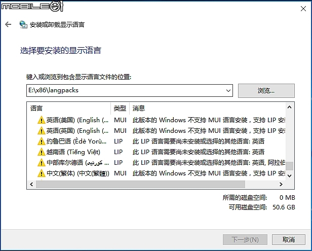Screen dimensions: 312x251
Task: Click the horizontal scrollbar thumb
Action: (140, 184)
